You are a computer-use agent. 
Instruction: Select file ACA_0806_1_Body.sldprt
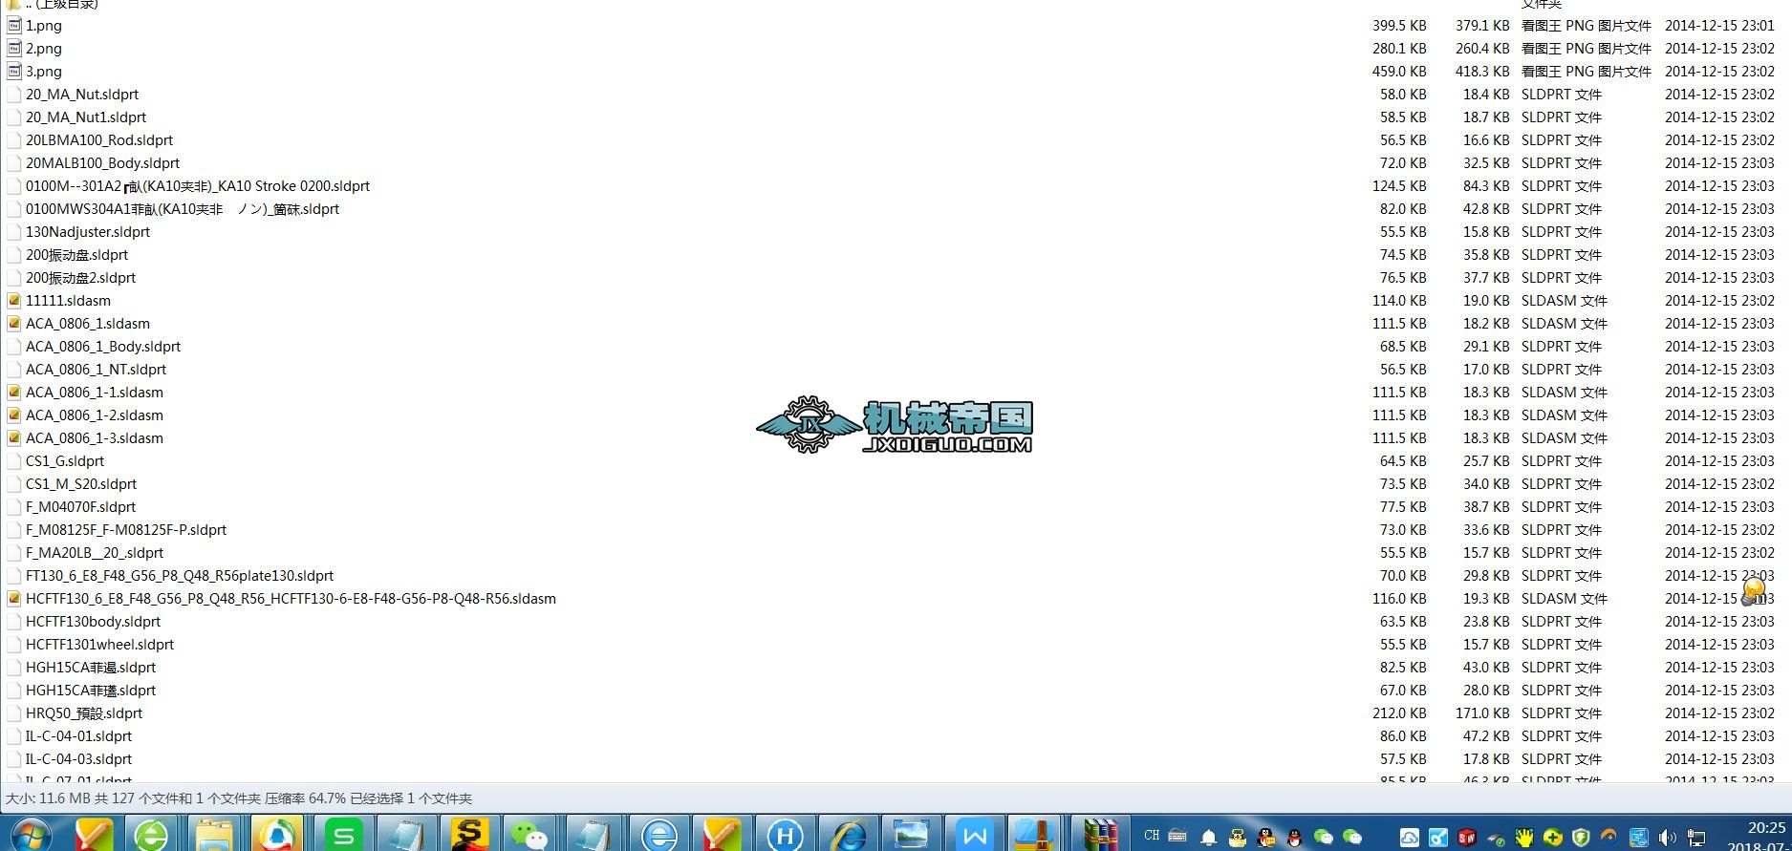(103, 347)
